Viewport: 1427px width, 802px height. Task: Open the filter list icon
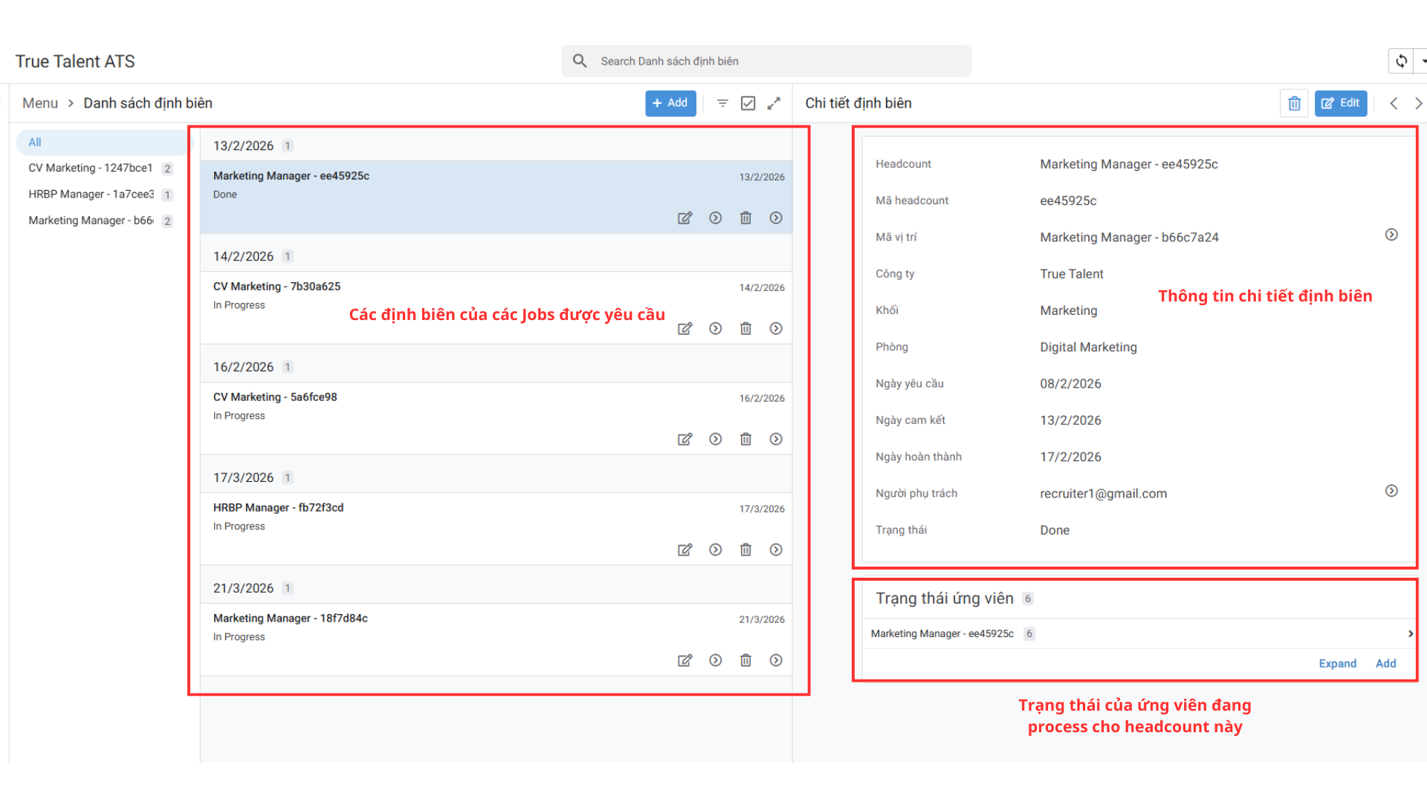point(722,103)
